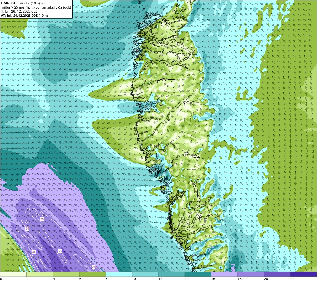Click the "DMI/IGB" title text
The height and width of the screenshot is (281, 317).
[x=9, y=3]
